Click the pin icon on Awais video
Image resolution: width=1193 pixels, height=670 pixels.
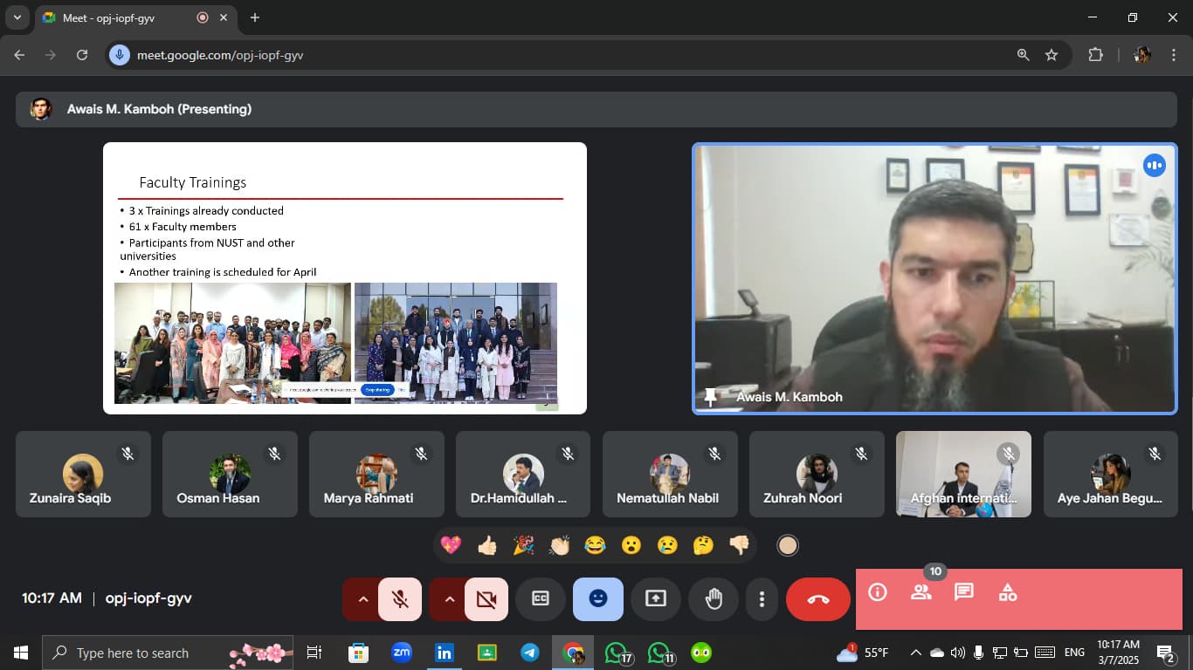(711, 397)
